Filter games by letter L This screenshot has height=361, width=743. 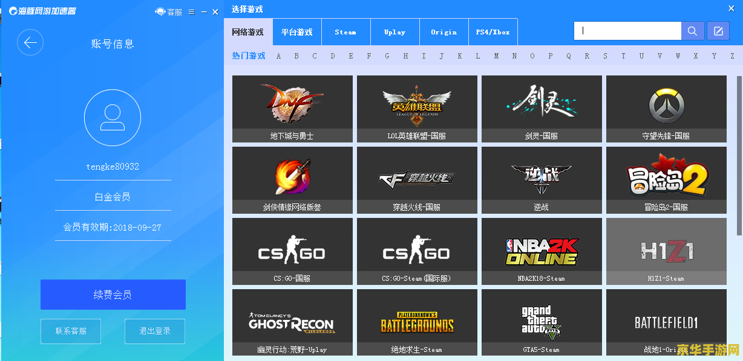pos(478,56)
